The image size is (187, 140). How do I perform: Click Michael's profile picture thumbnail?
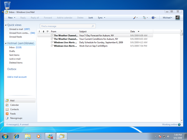click(177, 17)
